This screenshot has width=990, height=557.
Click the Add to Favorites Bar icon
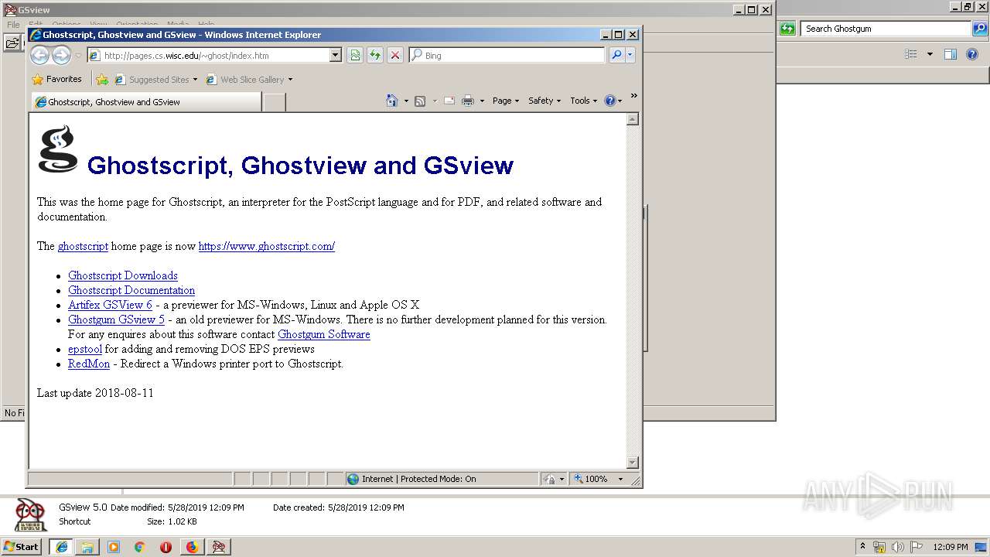coord(102,79)
